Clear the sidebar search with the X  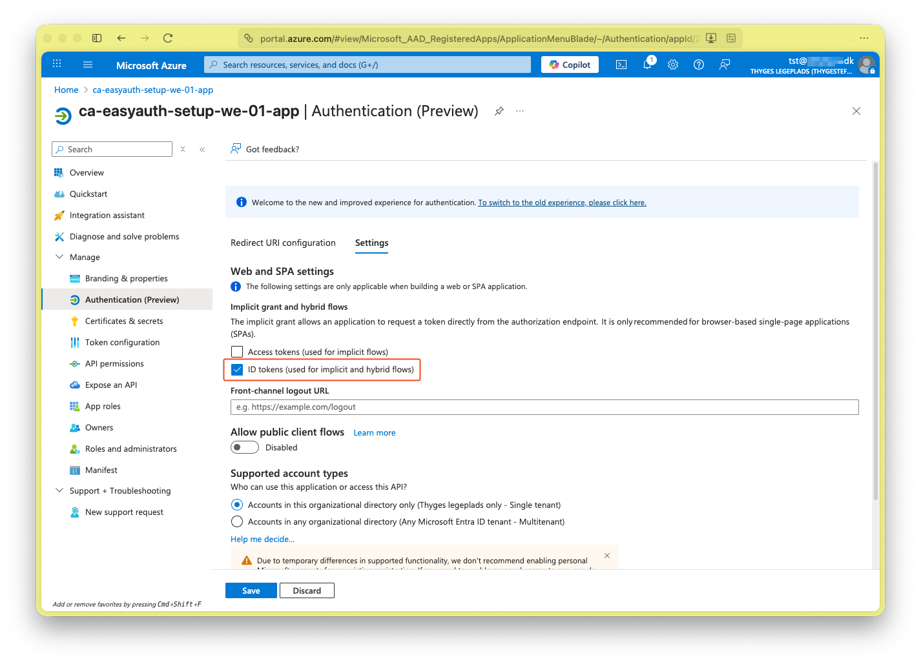[x=183, y=149]
